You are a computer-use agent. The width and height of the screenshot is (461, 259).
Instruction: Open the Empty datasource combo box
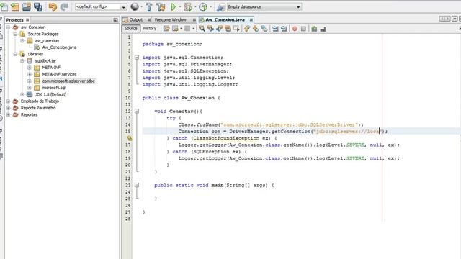coord(264,6)
